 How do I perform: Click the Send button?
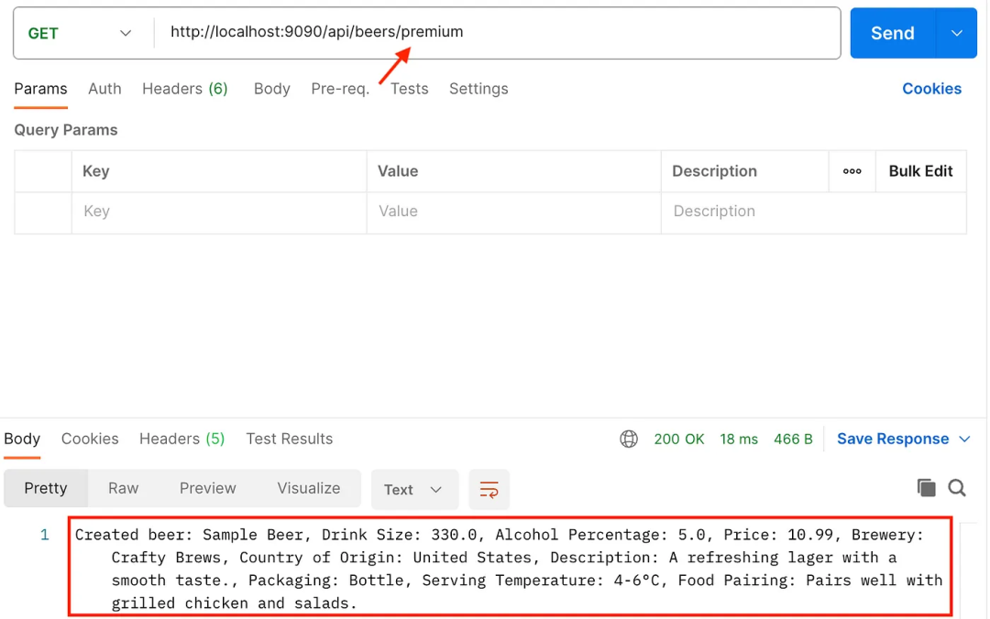892,33
